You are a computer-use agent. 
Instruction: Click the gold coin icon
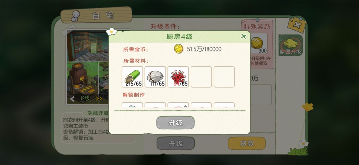click(178, 49)
